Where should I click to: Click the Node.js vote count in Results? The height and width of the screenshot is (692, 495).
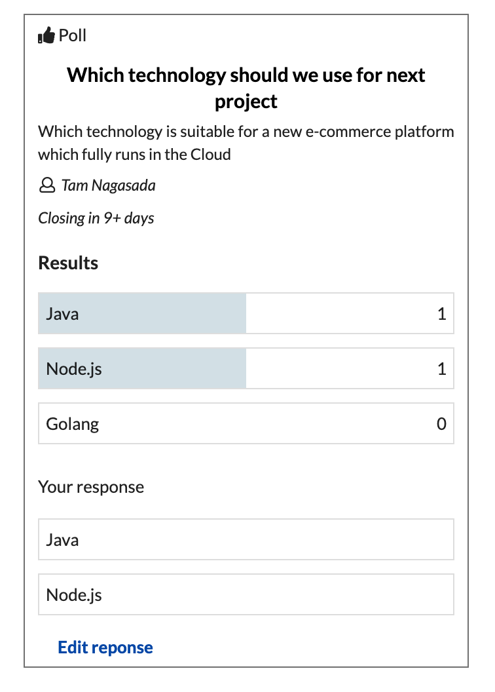(441, 369)
